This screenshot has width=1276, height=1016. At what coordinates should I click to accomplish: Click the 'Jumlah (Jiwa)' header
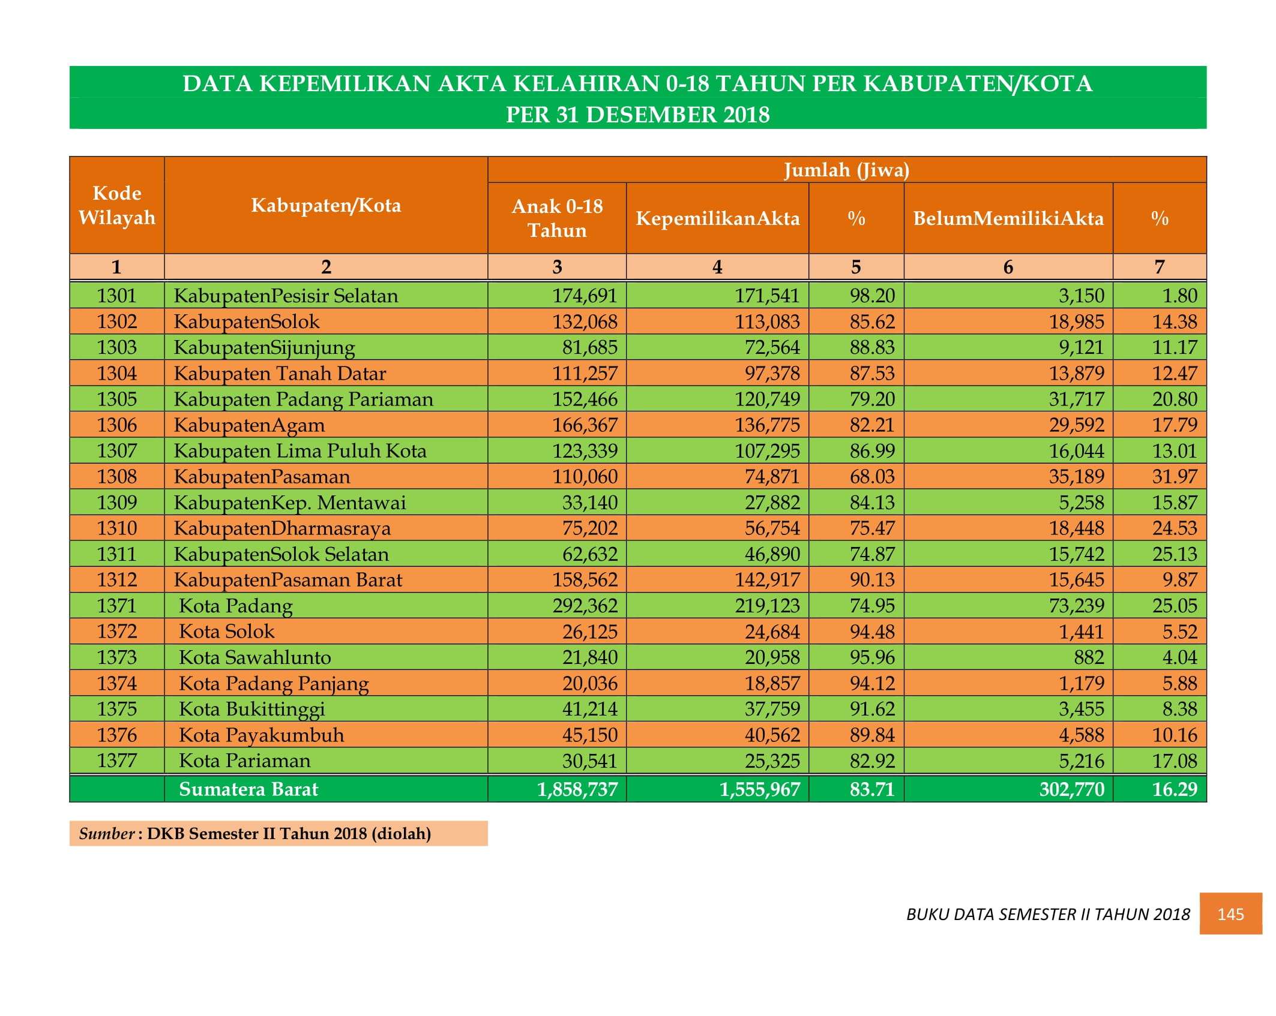[846, 170]
